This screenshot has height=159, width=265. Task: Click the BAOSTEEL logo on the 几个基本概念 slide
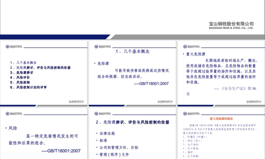(103, 47)
